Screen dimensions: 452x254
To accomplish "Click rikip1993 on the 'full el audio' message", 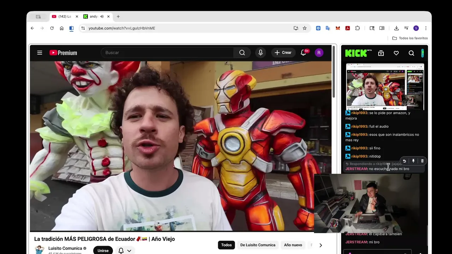I will tap(359, 126).
